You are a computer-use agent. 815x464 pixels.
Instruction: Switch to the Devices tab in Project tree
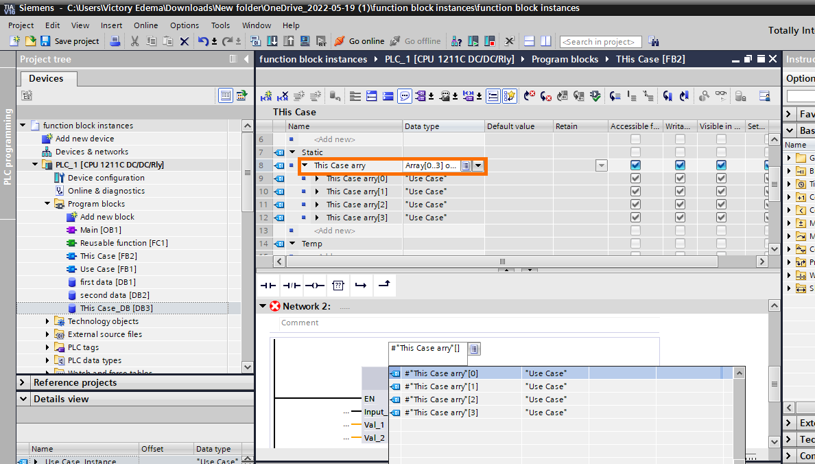click(x=48, y=78)
